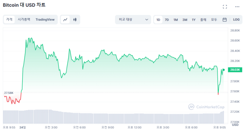Select the 1Y time range

[193, 20]
